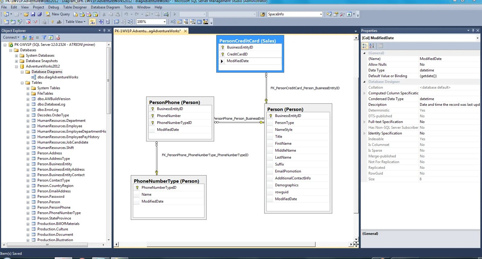
Task: Click the Set Primary Key icon
Action: 52,22
